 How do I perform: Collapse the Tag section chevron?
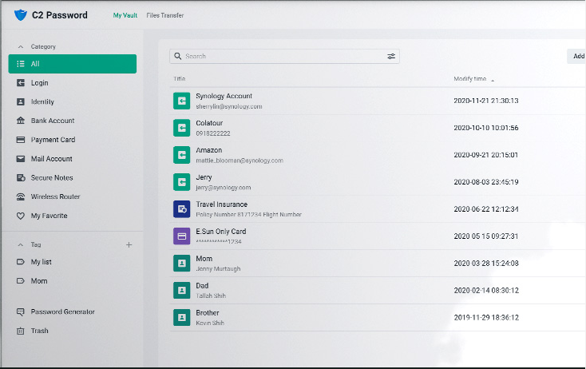[21, 245]
